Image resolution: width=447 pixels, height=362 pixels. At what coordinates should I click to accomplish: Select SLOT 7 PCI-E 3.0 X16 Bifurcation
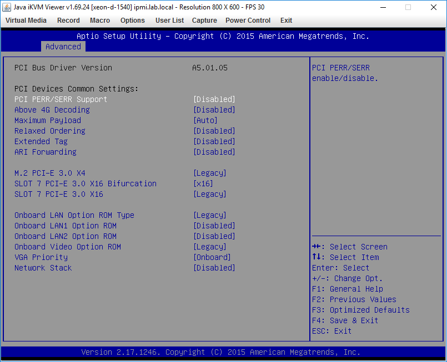(x=86, y=183)
